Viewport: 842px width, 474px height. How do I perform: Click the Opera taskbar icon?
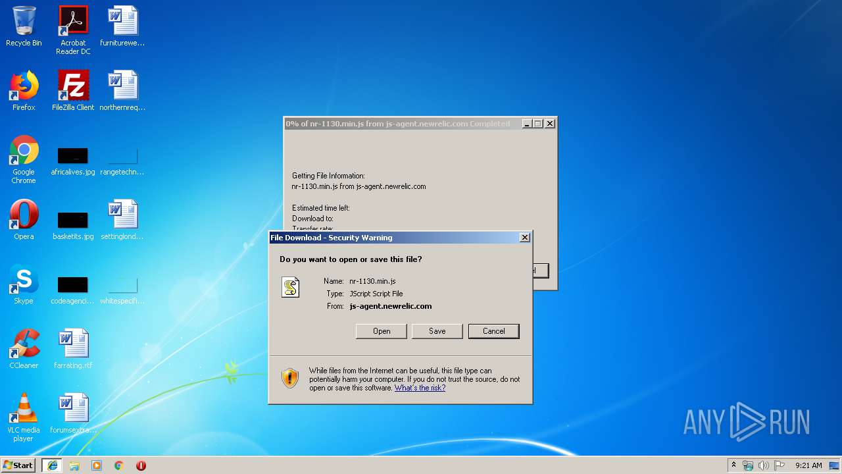(141, 465)
